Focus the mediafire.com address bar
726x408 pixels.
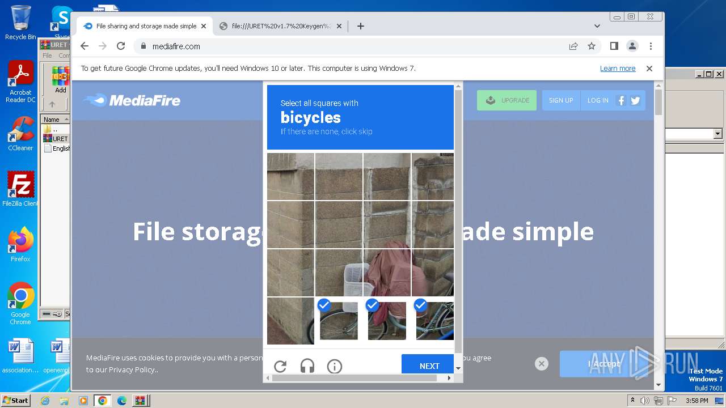click(352, 46)
